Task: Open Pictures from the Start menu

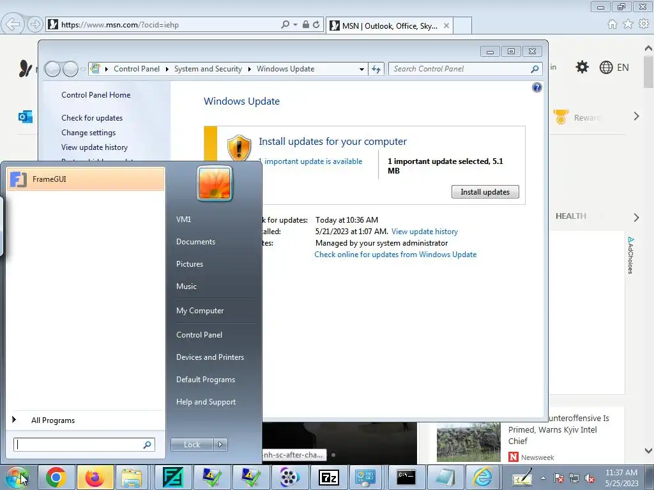Action: (x=189, y=264)
